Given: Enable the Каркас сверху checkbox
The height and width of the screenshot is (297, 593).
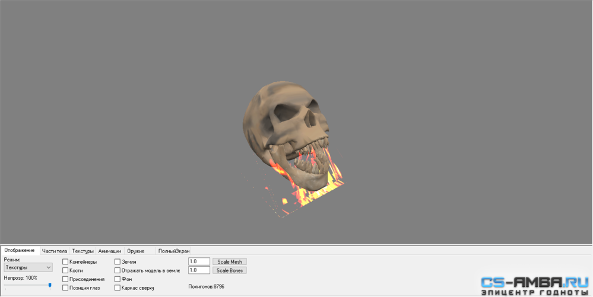Looking at the screenshot, I should 118,288.
